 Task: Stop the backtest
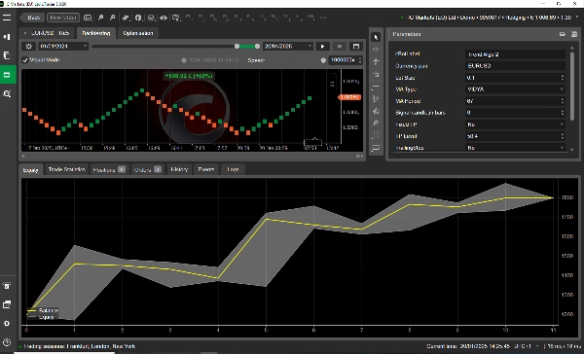click(340, 46)
